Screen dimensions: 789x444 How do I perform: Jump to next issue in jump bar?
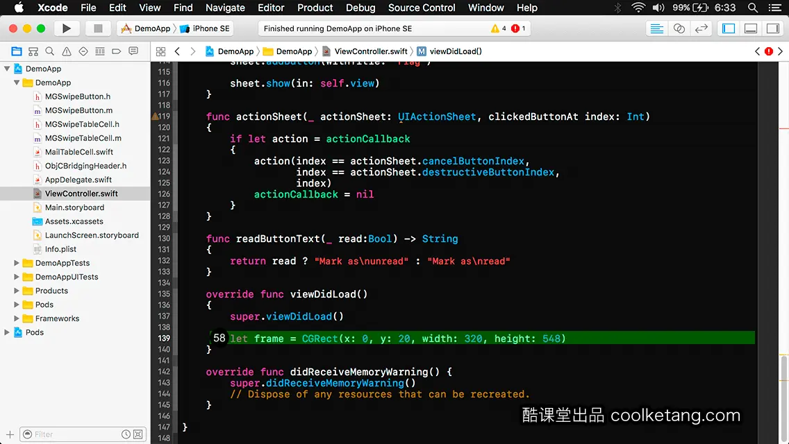click(x=781, y=51)
